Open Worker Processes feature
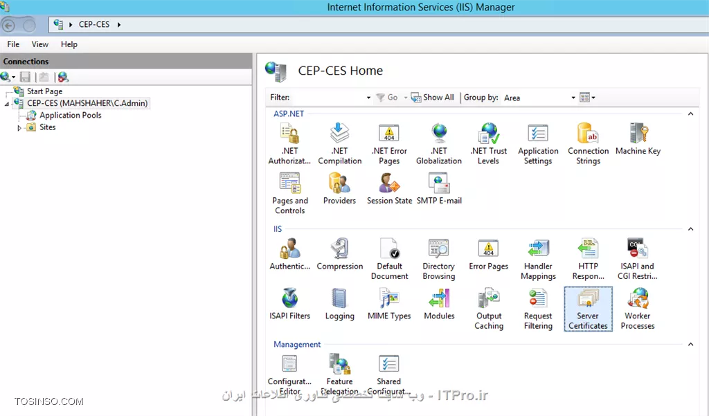This screenshot has height=416, width=709. 638,309
